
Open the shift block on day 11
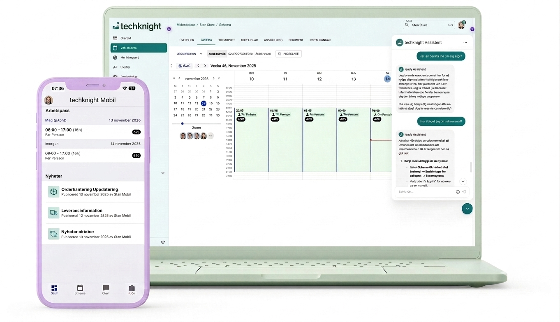tap(285, 140)
